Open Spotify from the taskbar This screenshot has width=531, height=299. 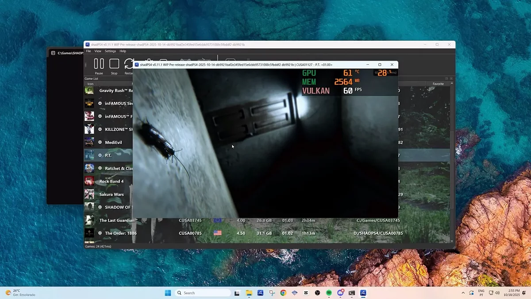329,293
